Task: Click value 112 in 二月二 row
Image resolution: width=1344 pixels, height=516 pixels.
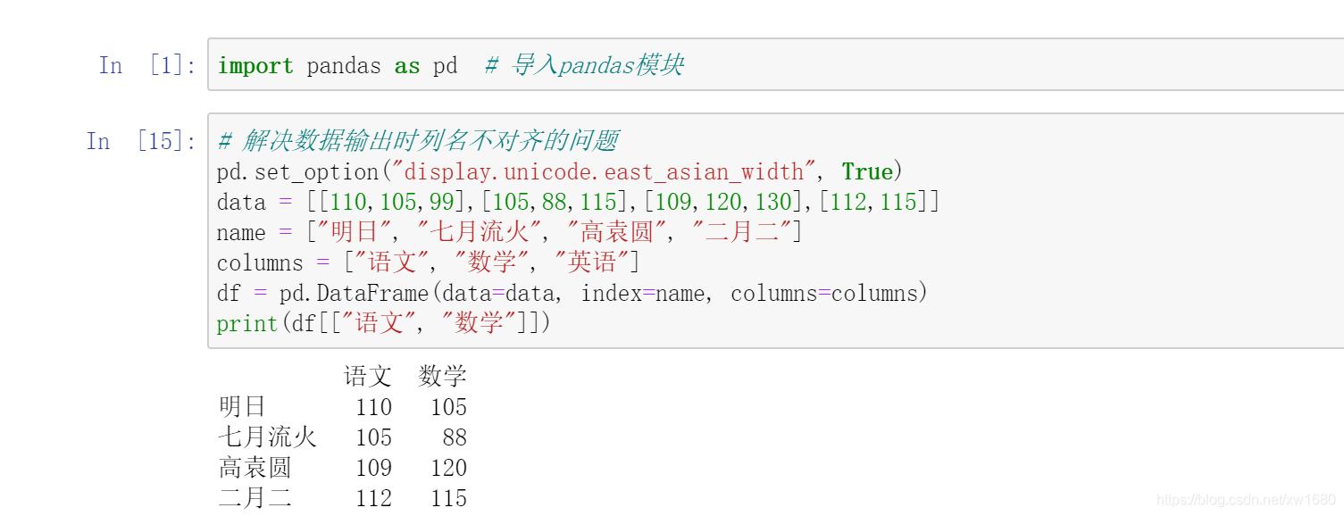Action: tap(374, 498)
